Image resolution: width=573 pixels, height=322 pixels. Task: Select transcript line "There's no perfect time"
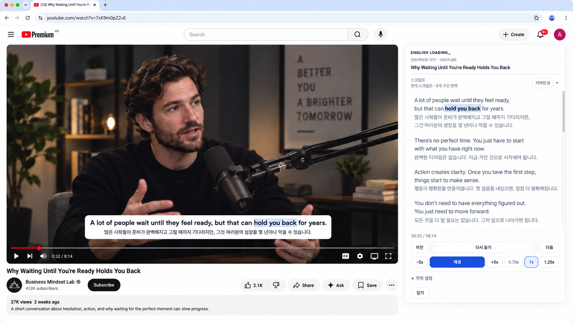point(469,145)
